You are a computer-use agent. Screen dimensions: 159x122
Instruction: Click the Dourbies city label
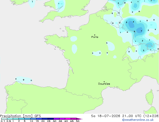click(104, 84)
